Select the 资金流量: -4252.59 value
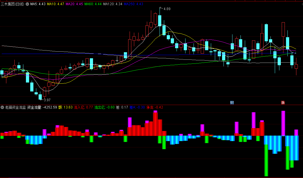 (42, 107)
